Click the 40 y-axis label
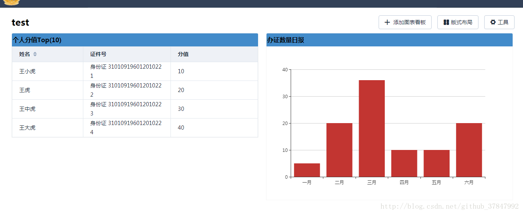 click(x=285, y=70)
